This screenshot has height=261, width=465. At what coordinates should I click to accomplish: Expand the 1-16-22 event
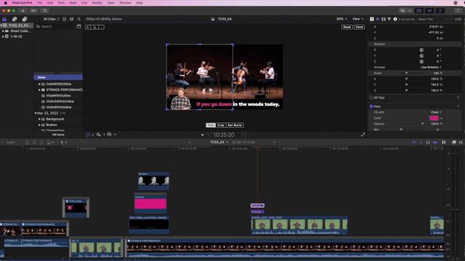point(3,36)
